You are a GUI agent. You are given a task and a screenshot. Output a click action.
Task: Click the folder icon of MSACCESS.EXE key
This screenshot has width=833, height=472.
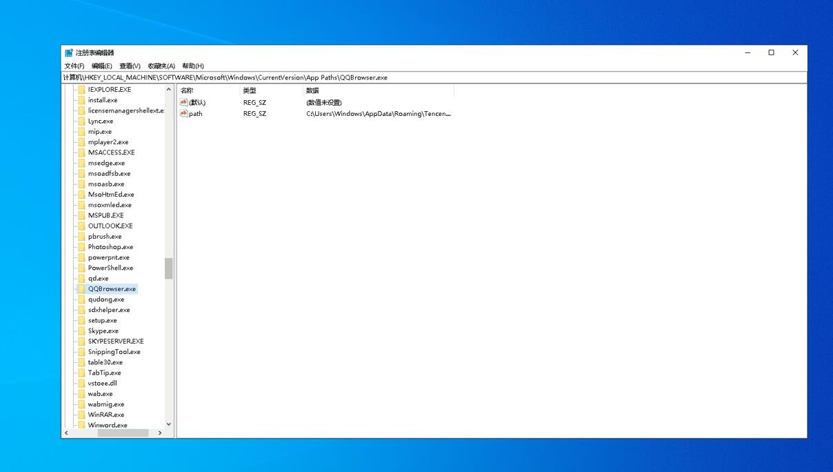tap(81, 153)
